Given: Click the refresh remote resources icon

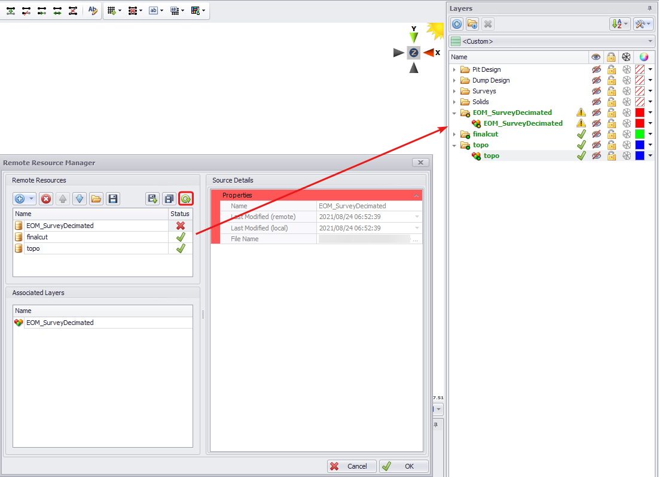Looking at the screenshot, I should click(186, 199).
